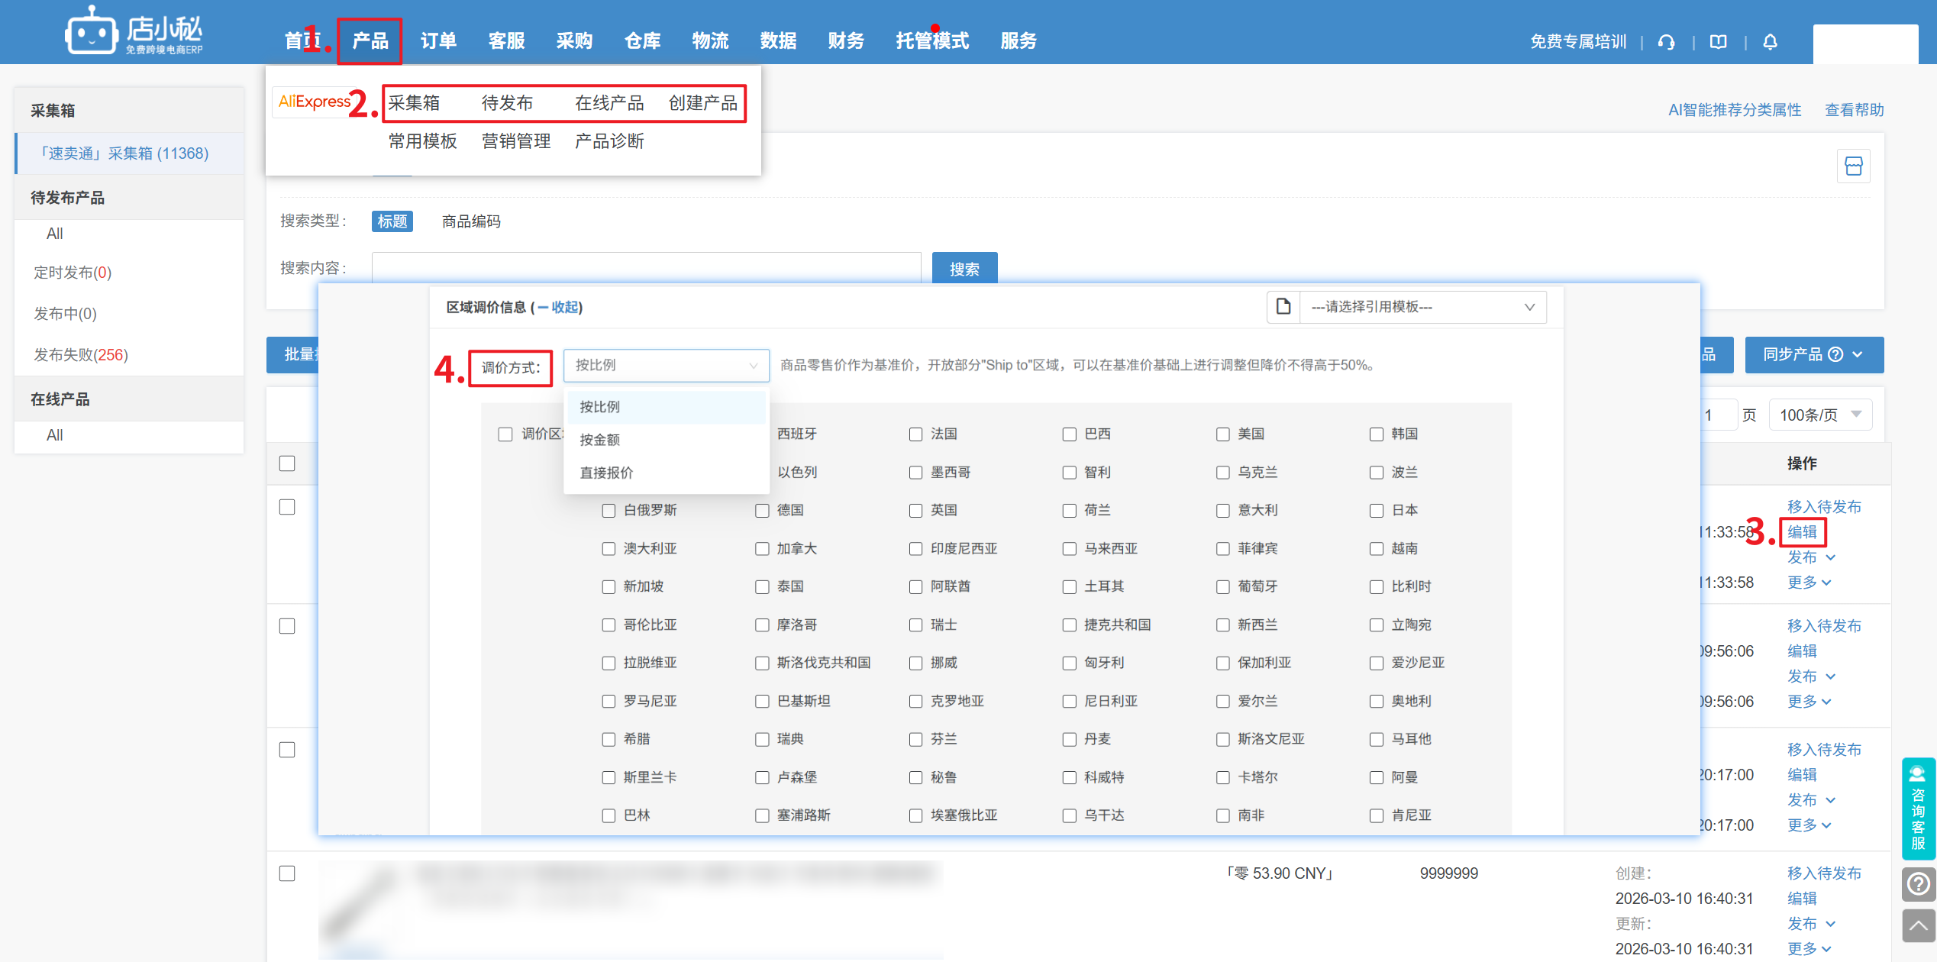Screen dimensions: 1937x962
Task: Click the scroll-to-top arrow button
Action: coord(1917,926)
